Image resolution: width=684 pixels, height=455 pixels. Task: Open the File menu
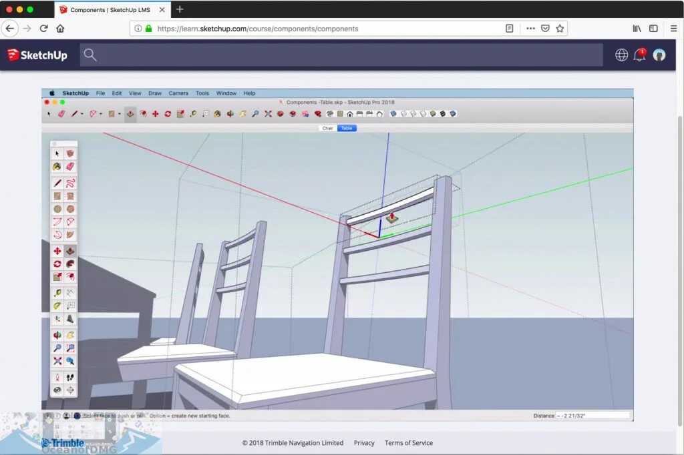pos(100,93)
